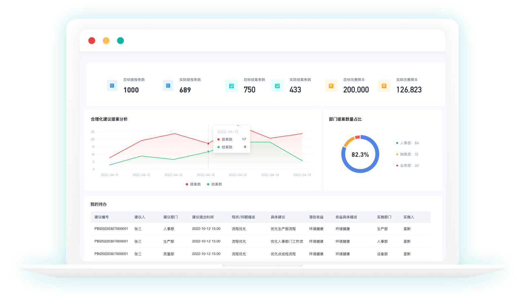525x299 pixels.
Task: Click the 82.3% donut chart center
Action: point(360,155)
